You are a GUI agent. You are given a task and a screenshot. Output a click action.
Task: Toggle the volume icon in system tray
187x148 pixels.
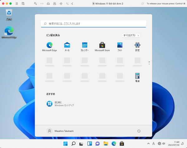pos(164,143)
